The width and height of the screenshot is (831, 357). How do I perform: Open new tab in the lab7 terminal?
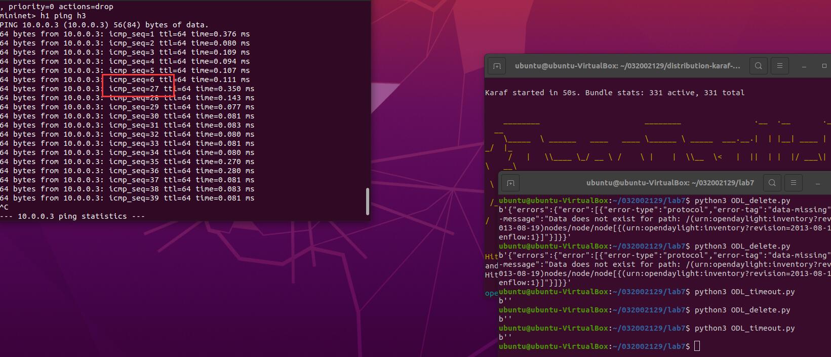point(510,183)
